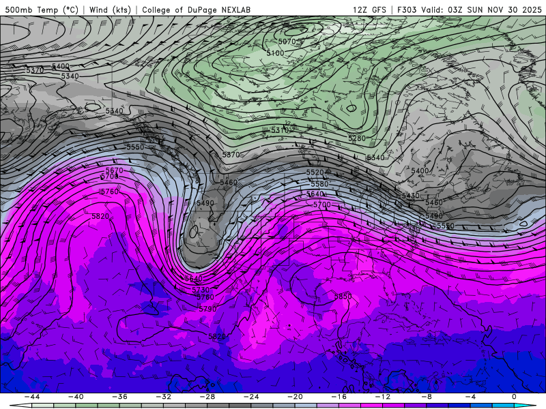This screenshot has width=546, height=409.
Task: Select the 5850 contour label
Action: click(343, 297)
